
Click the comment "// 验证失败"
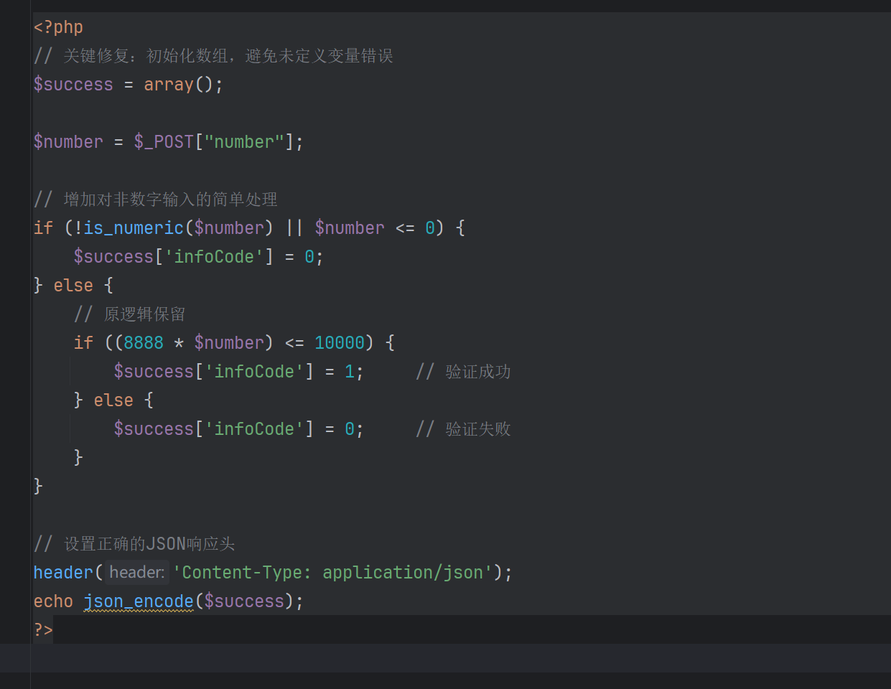click(x=463, y=429)
